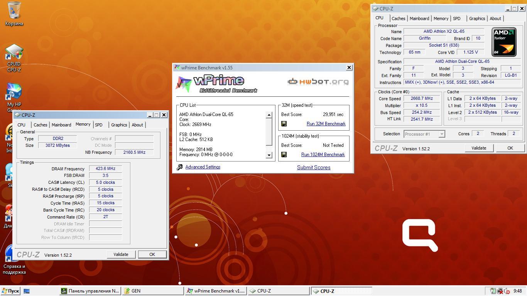Switch to wPrime Benchmark taskbar item
The width and height of the screenshot is (527, 296).
pyautogui.click(x=216, y=291)
